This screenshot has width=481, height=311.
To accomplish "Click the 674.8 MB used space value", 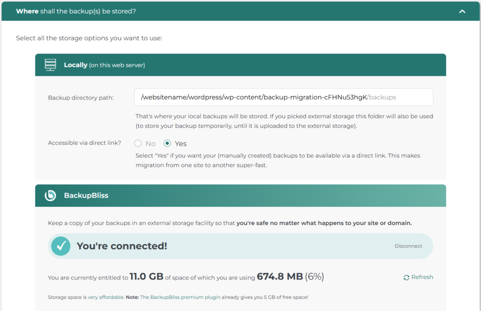I will (279, 277).
